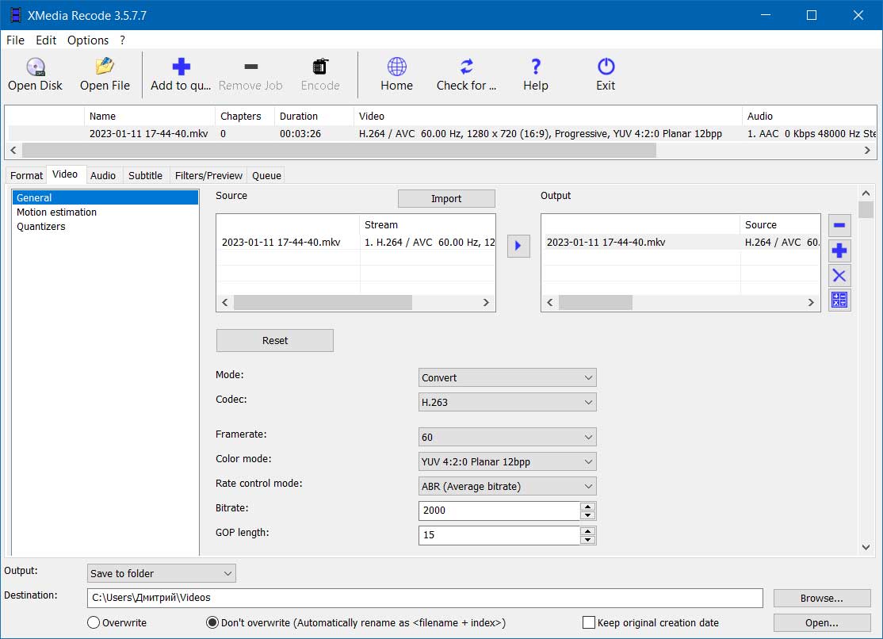
Task: Click XMedia Recode title bar app icon
Action: coord(15,15)
